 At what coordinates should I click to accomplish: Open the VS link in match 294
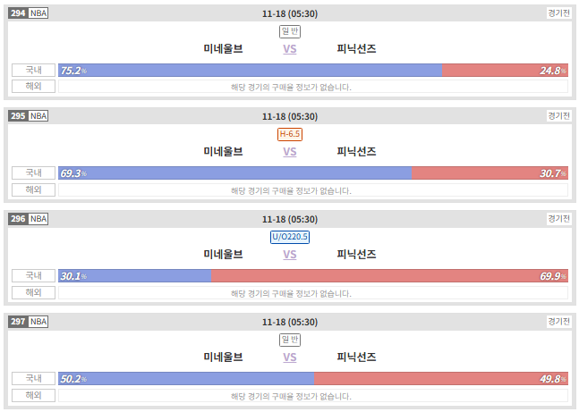coord(290,49)
